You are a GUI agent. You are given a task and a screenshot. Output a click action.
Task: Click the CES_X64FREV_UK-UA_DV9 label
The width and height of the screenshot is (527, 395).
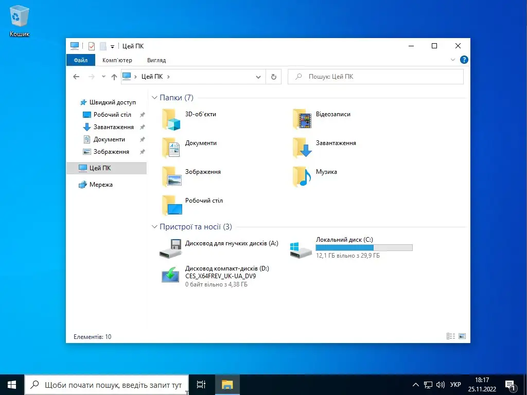pos(220,276)
